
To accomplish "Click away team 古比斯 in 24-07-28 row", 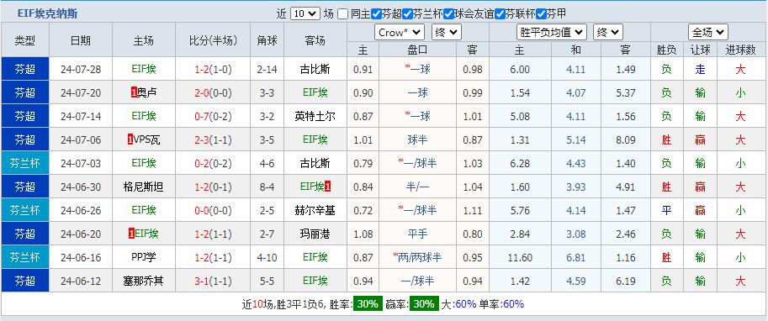I will 315,70.
